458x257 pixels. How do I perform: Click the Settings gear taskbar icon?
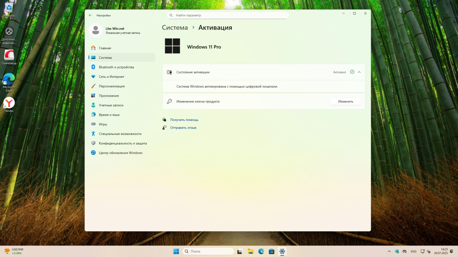[282, 251]
